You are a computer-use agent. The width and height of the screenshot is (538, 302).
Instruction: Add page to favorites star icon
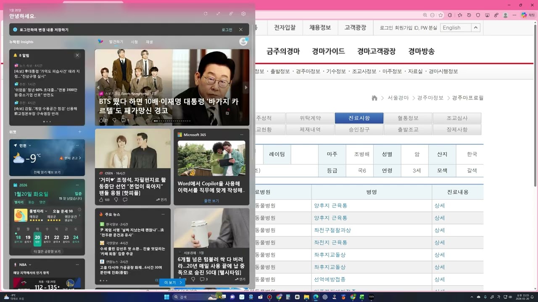click(440, 15)
